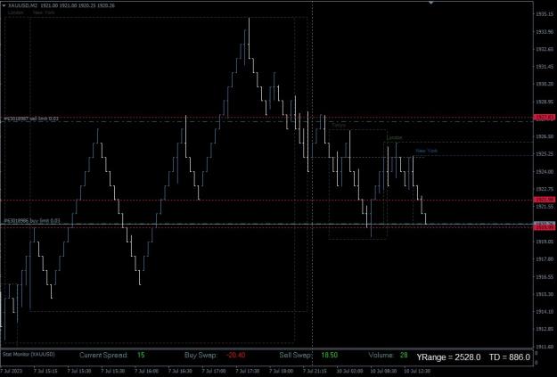Click the 1925.25 price scale label
Viewport: 557px width, 377px height.
(x=545, y=154)
